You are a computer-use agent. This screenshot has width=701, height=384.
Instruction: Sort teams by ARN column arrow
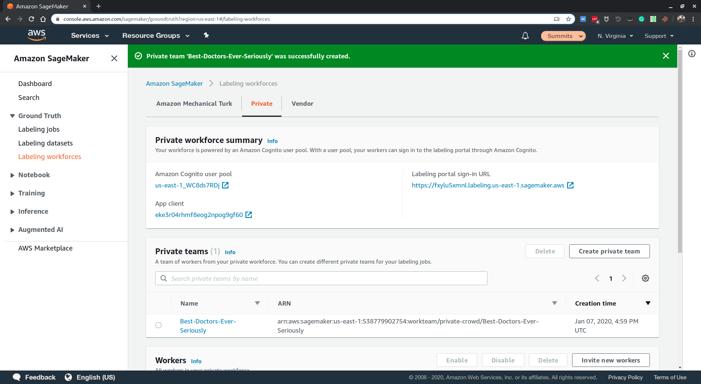(x=555, y=303)
